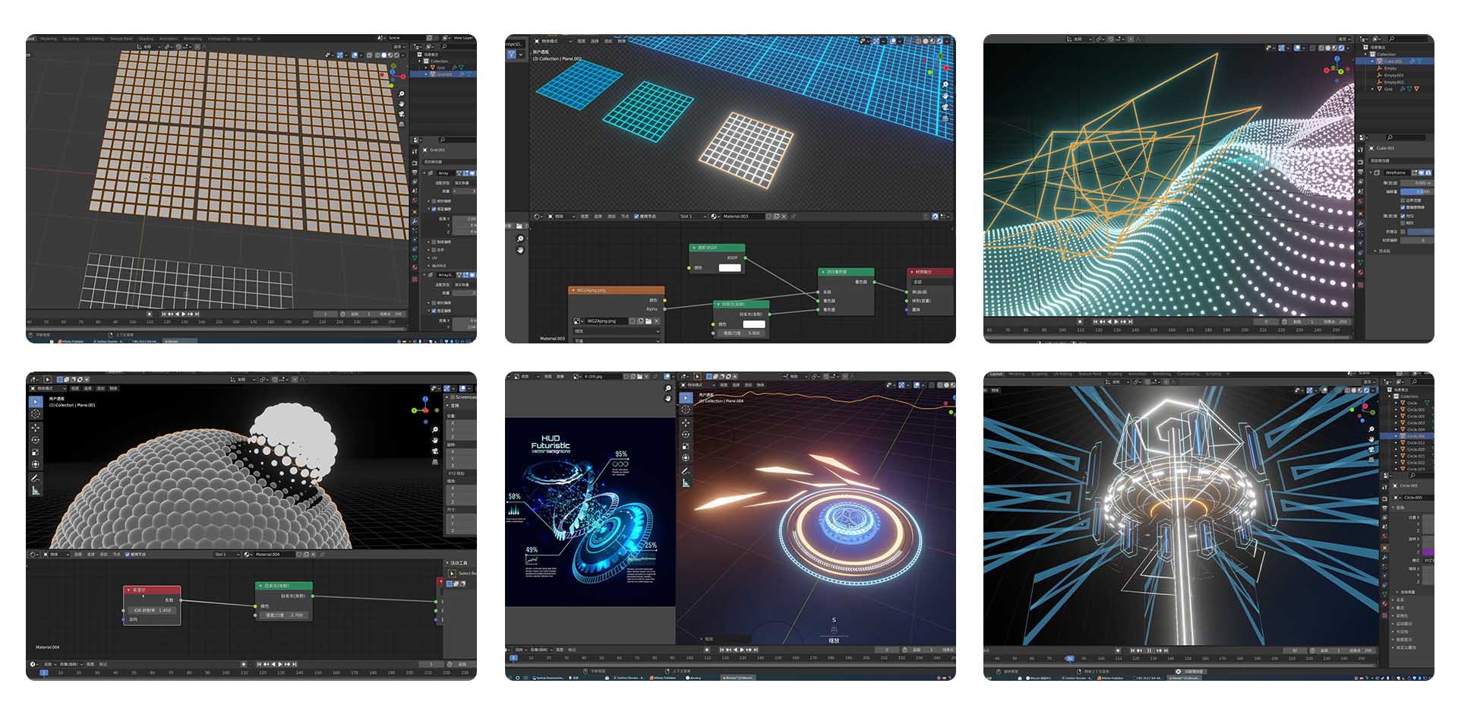Click zoom icon in neon-grids node editor
Image resolution: width=1458 pixels, height=718 pixels.
pyautogui.click(x=520, y=239)
